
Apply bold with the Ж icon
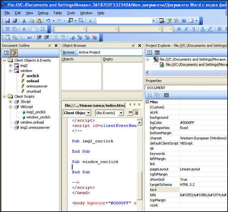point(179,29)
